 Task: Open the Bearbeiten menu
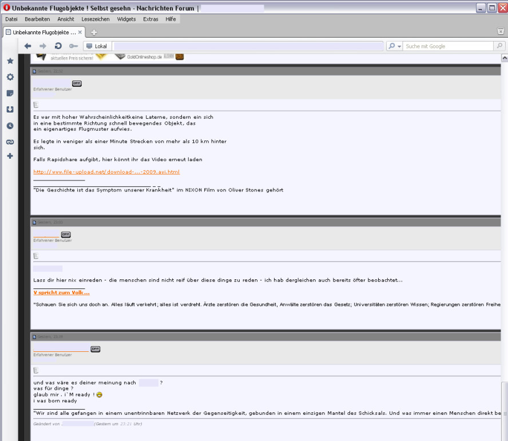point(37,19)
